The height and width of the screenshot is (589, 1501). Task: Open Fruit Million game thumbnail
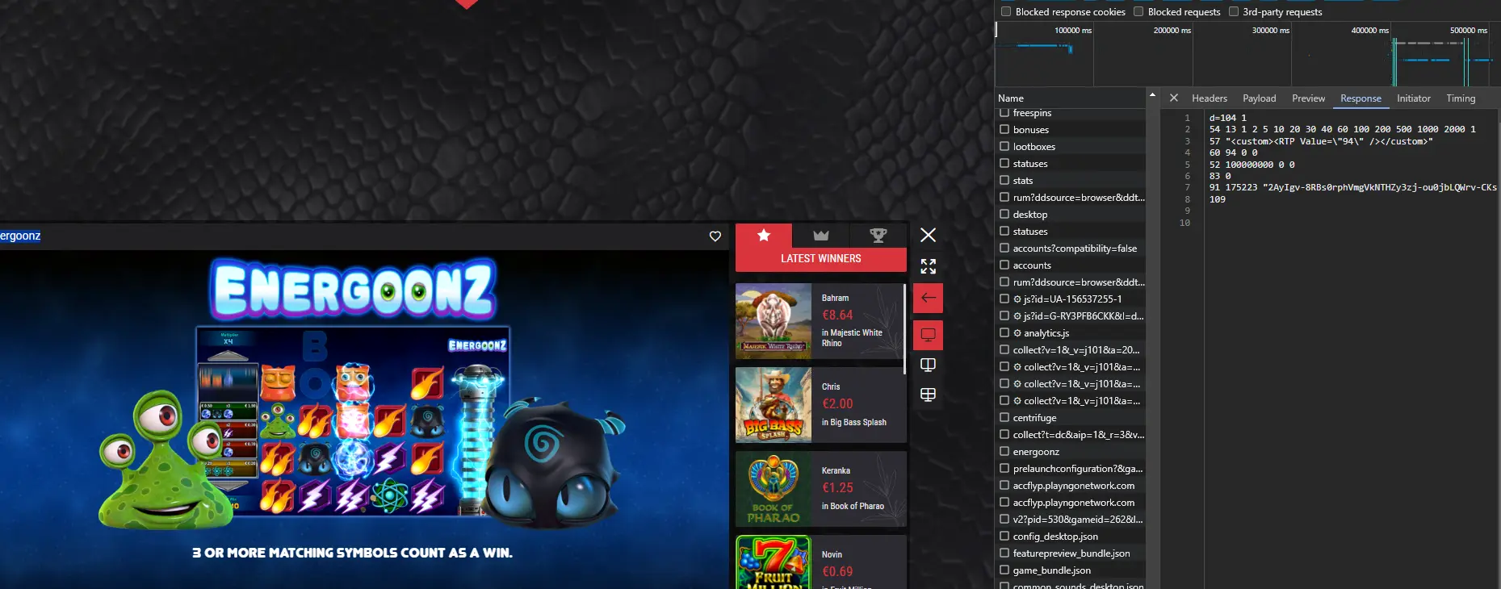point(774,562)
